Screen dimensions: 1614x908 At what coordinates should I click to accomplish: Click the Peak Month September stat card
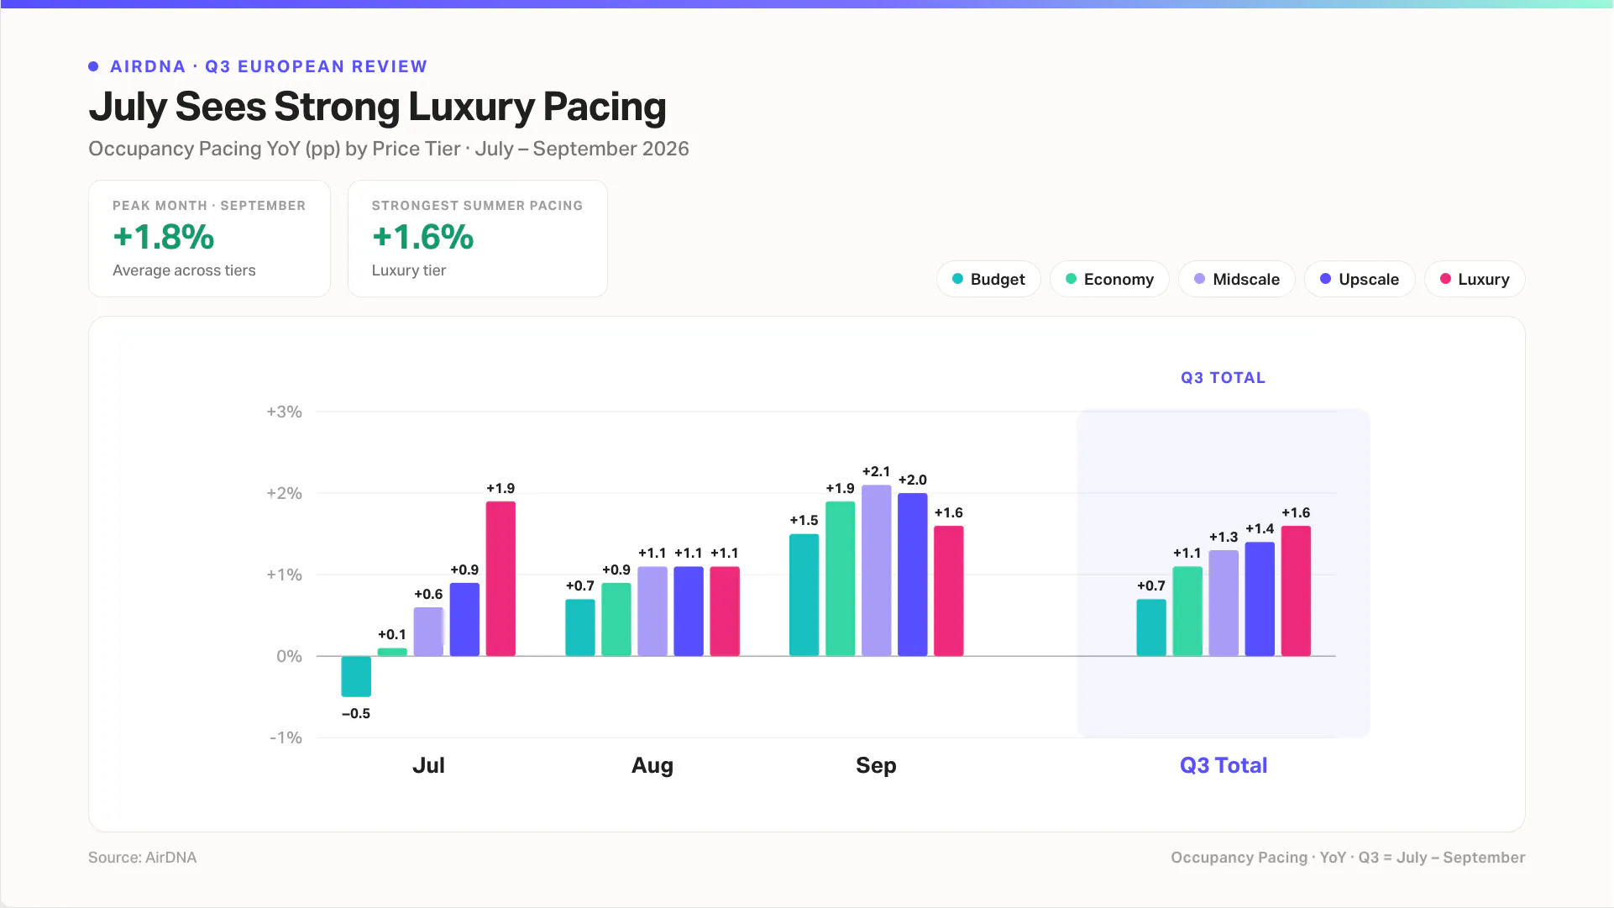click(x=209, y=239)
